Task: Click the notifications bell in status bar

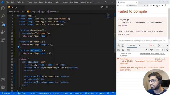Action: point(113,93)
